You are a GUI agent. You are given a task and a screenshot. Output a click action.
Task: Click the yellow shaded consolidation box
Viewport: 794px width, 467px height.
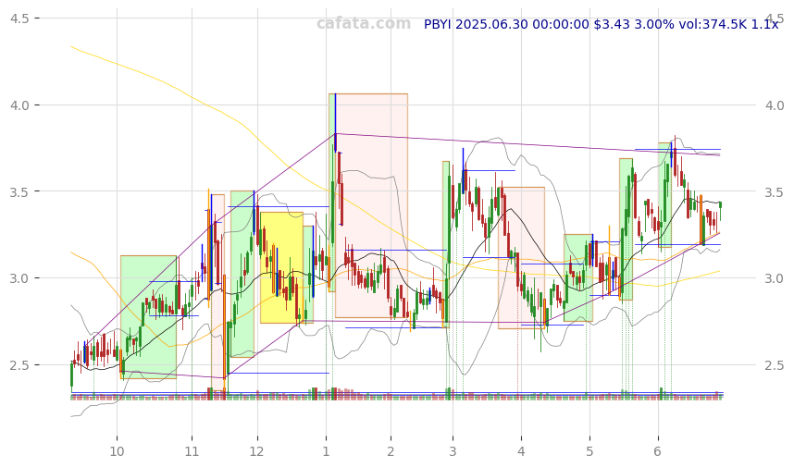tap(281, 267)
